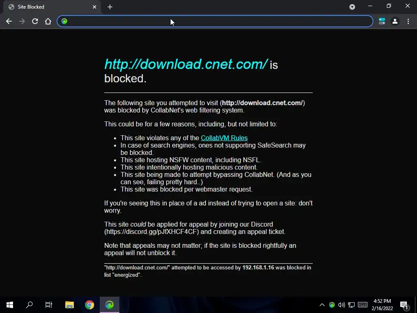
Task: Open the three-dot browser menu
Action: 408,21
